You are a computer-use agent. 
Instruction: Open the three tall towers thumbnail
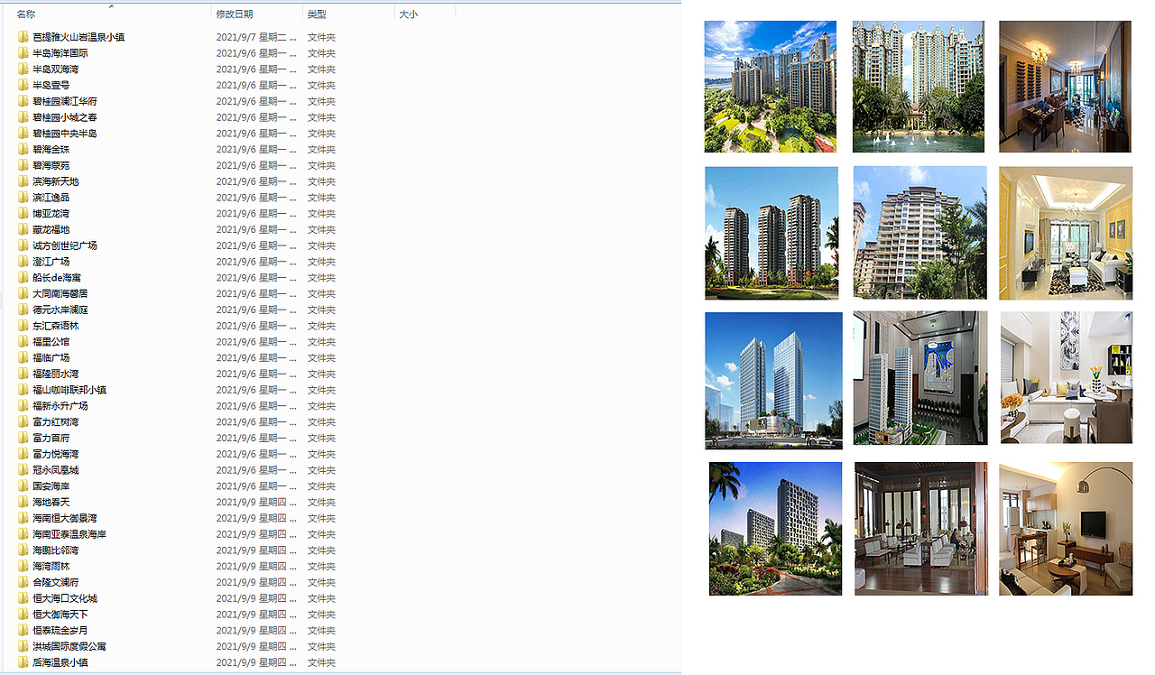(772, 233)
